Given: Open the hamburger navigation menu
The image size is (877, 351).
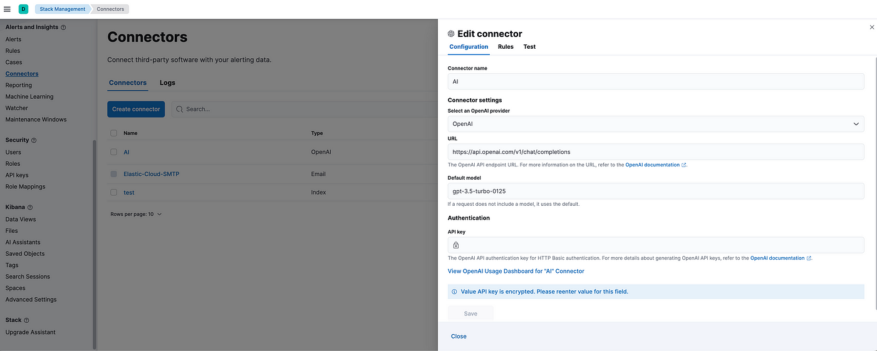Looking at the screenshot, I should click(x=8, y=9).
